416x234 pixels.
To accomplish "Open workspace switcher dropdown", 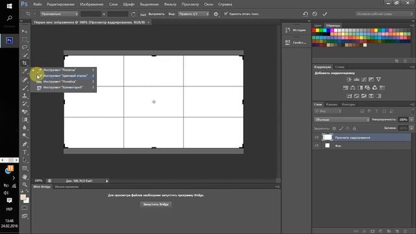I will (x=384, y=14).
